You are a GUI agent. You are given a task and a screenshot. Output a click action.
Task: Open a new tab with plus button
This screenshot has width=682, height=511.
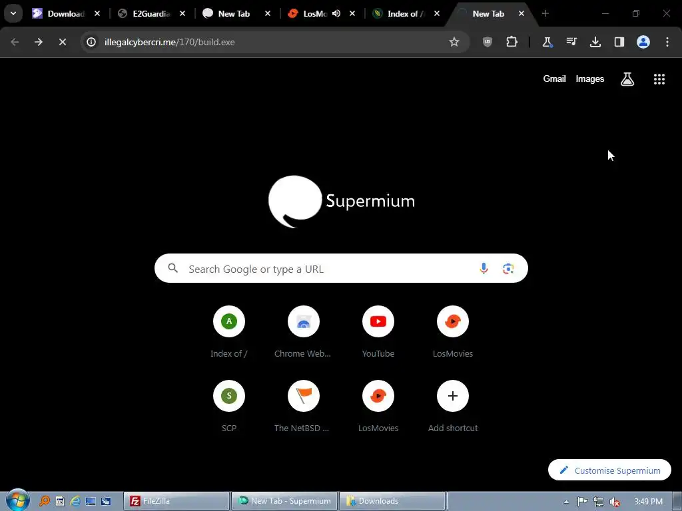545,13
